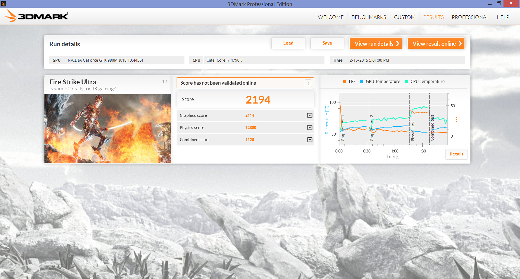
Task: Minimize the 3DMark window
Action: coord(490,4)
